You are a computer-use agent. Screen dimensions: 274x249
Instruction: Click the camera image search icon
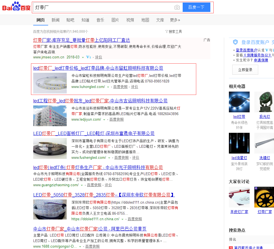[x=177, y=7]
